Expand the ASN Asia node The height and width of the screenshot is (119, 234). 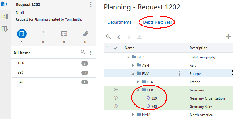pyautogui.click(x=133, y=65)
